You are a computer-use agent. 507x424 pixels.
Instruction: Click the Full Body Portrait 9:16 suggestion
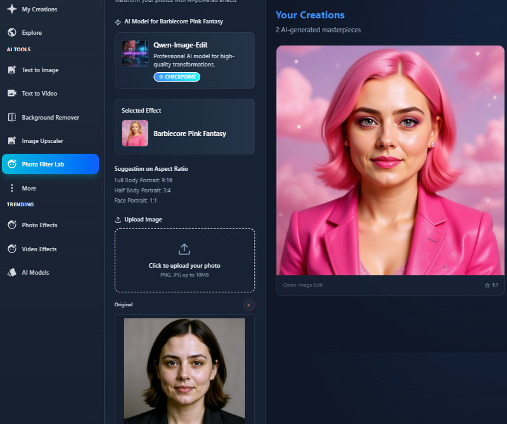coord(143,180)
